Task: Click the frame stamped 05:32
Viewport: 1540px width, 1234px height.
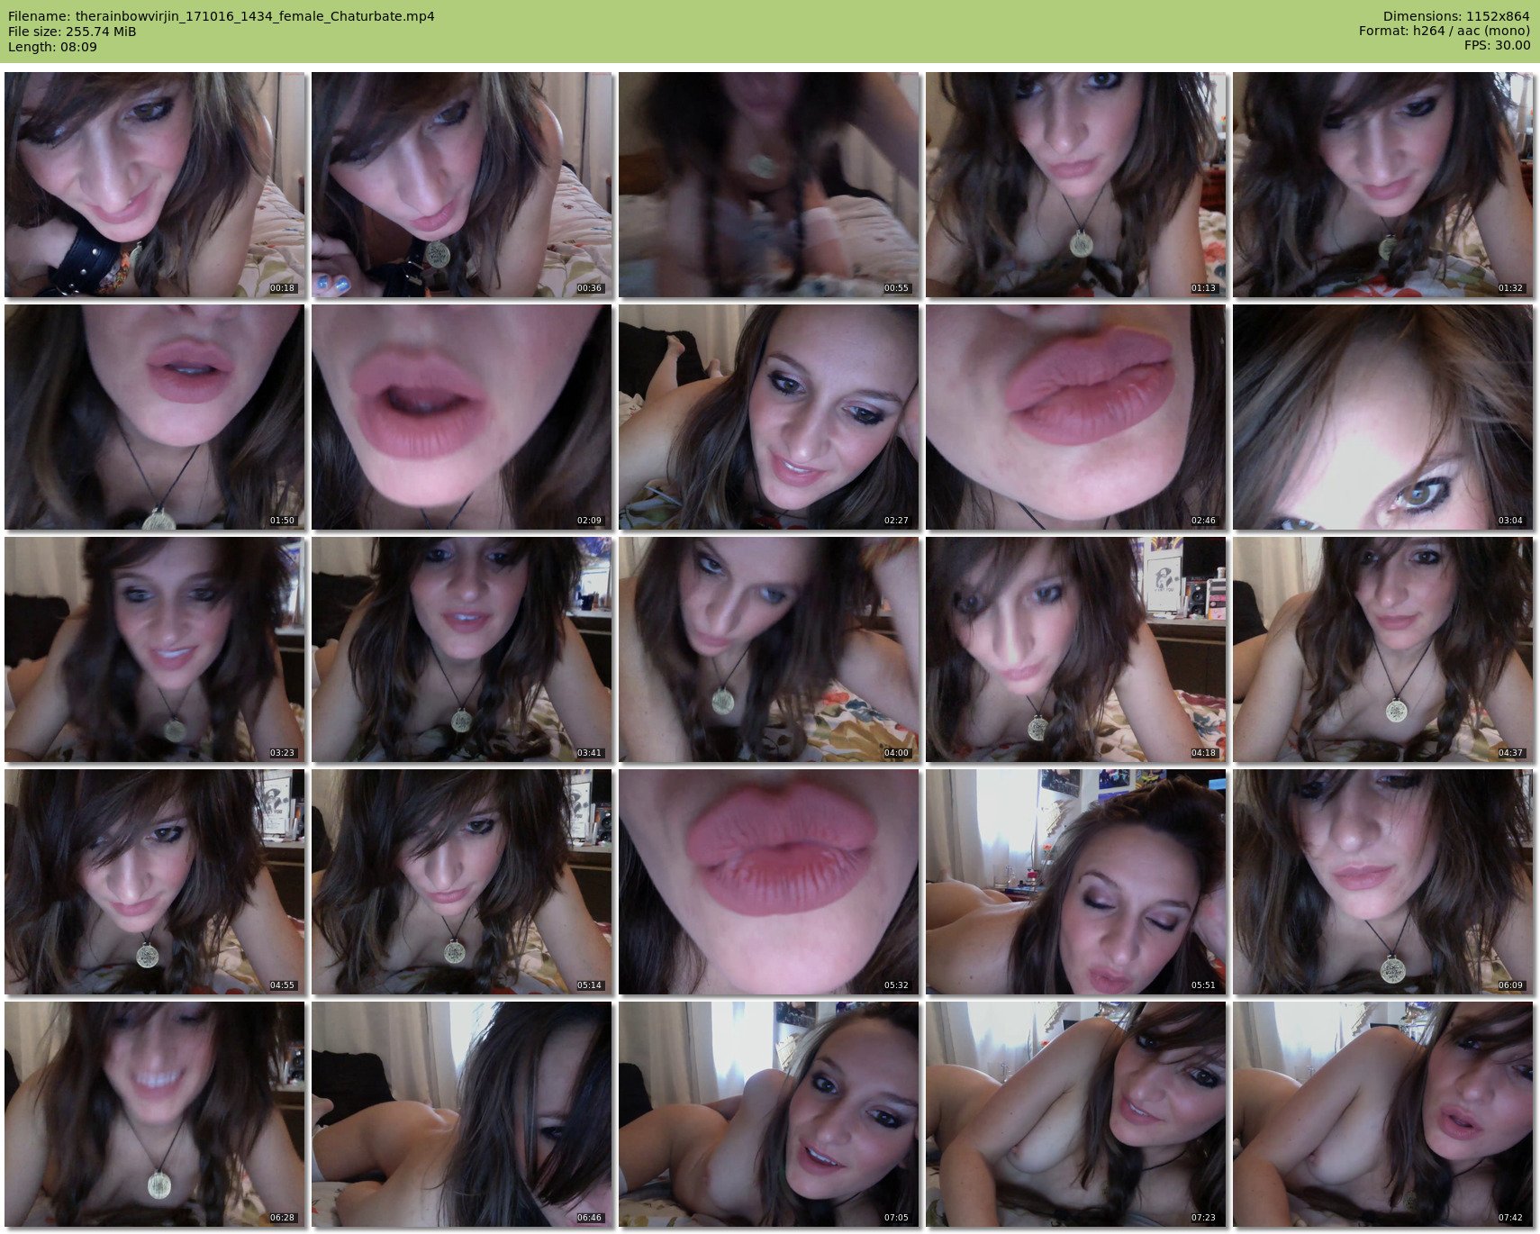Action: click(769, 882)
